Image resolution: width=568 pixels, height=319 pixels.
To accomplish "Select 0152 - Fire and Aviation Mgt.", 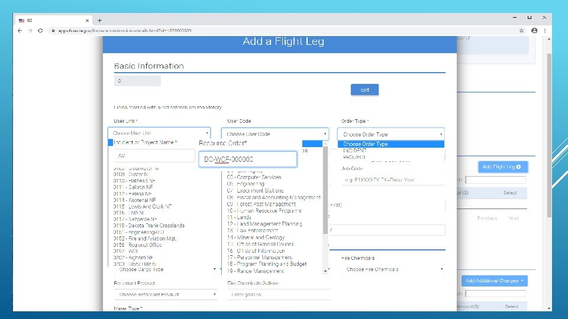I will [145, 238].
